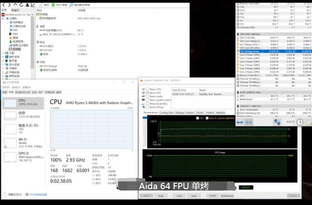Image resolution: width=312 pixels, height=205 pixels.
Task: Select Sensor item in AIDA64 tree
Action: coord(15,49)
